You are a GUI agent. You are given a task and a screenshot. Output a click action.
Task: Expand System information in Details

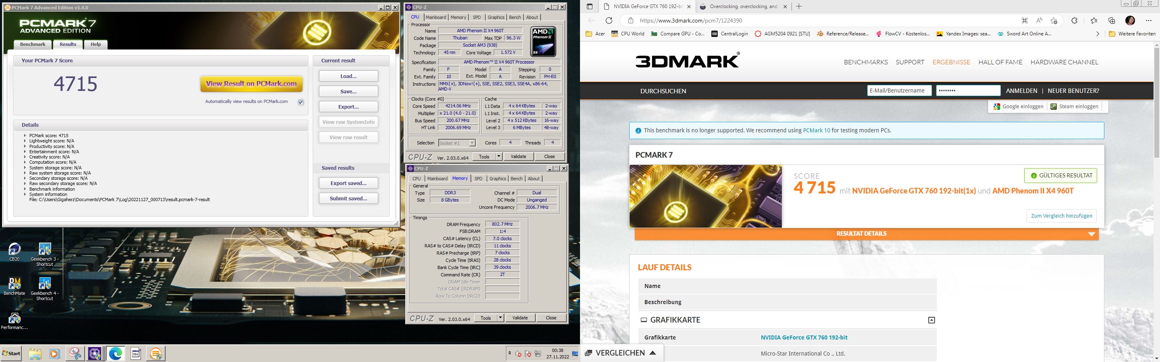click(x=25, y=194)
